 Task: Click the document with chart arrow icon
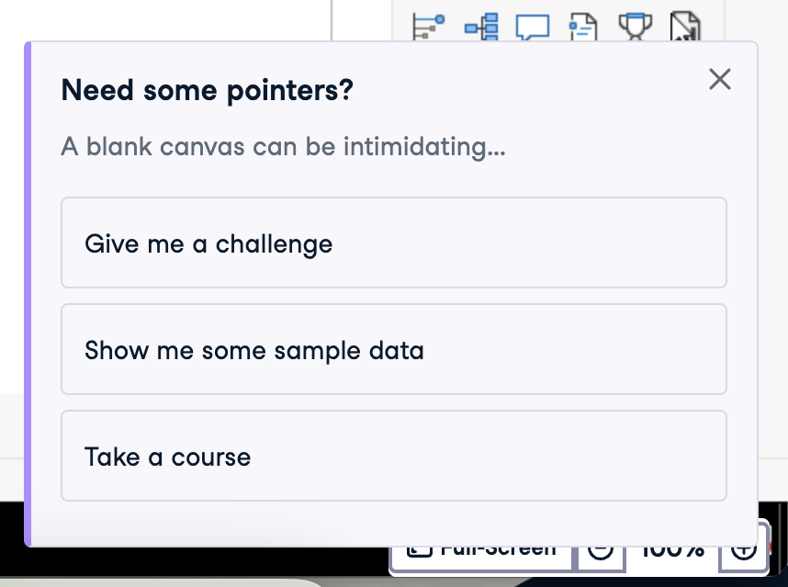pos(685,27)
